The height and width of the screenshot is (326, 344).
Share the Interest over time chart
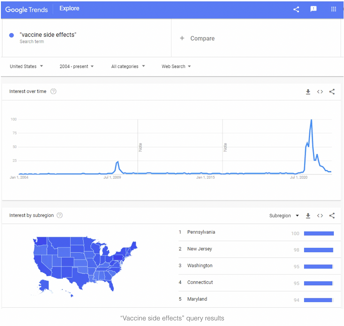click(x=332, y=92)
